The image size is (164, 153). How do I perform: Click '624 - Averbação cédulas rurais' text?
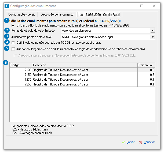pos(32,133)
